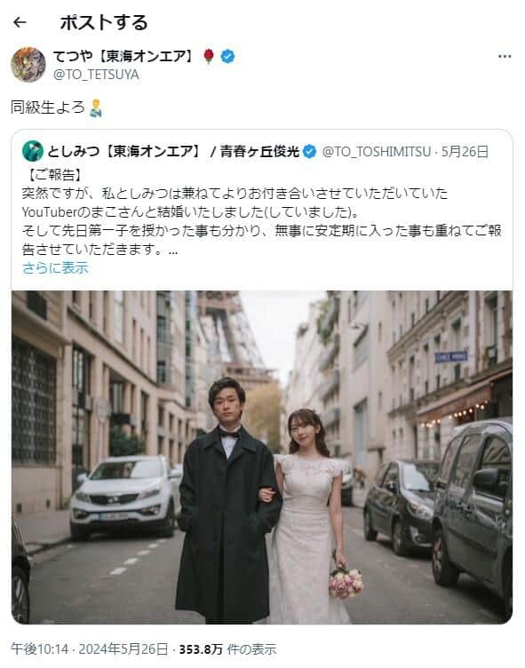The width and height of the screenshot is (525, 668).
Task: Click the 353.8万 件の表示 view count
Action: coord(227,649)
